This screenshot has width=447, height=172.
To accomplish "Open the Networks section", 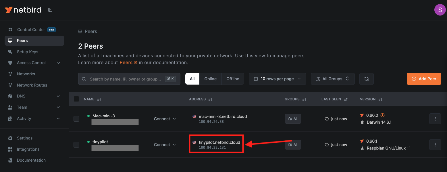I will [x=26, y=74].
